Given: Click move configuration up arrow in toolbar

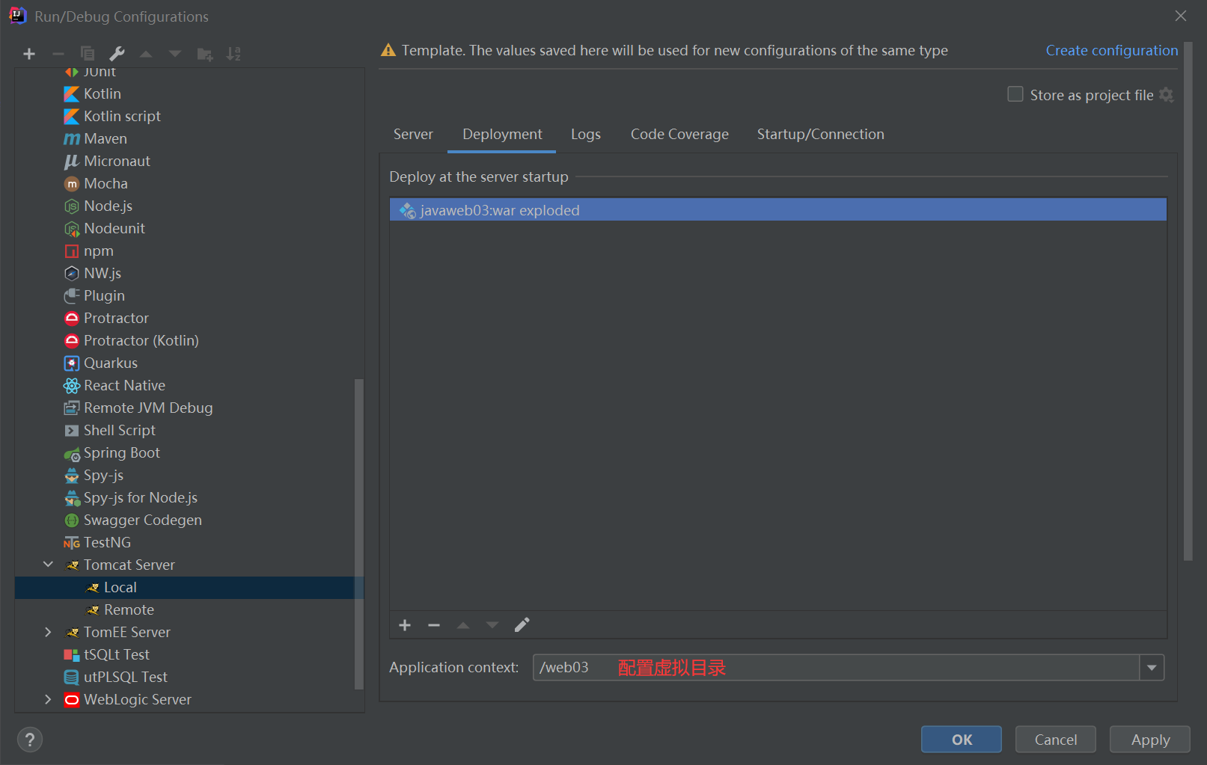Looking at the screenshot, I should pos(146,54).
